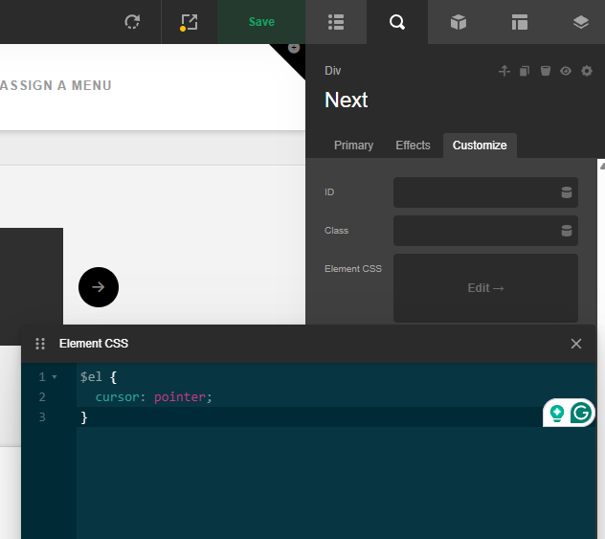This screenshot has width=605, height=539.
Task: Open the Layers stack panel
Action: [581, 22]
